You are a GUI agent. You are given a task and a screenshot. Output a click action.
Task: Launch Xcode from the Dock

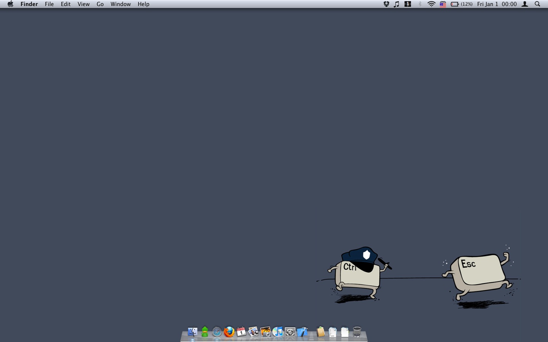302,332
